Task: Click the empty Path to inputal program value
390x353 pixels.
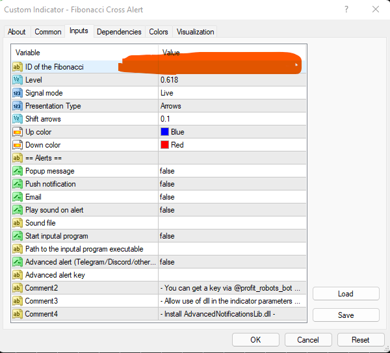Action: tap(232, 249)
